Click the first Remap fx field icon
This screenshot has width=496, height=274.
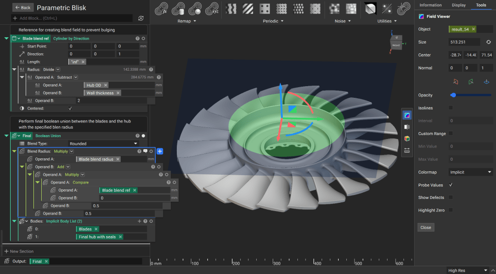click(161, 9)
